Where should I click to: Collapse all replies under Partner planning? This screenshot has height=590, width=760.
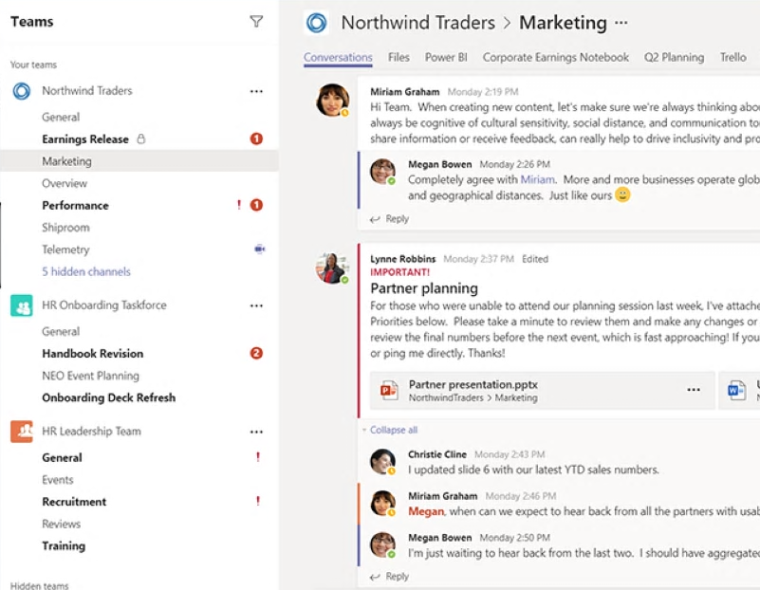(x=393, y=430)
